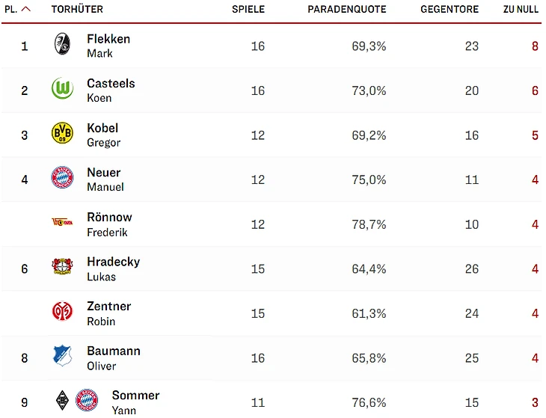Sort by the Zu Null column header
Screen dimensions: 546x418
pos(521,9)
